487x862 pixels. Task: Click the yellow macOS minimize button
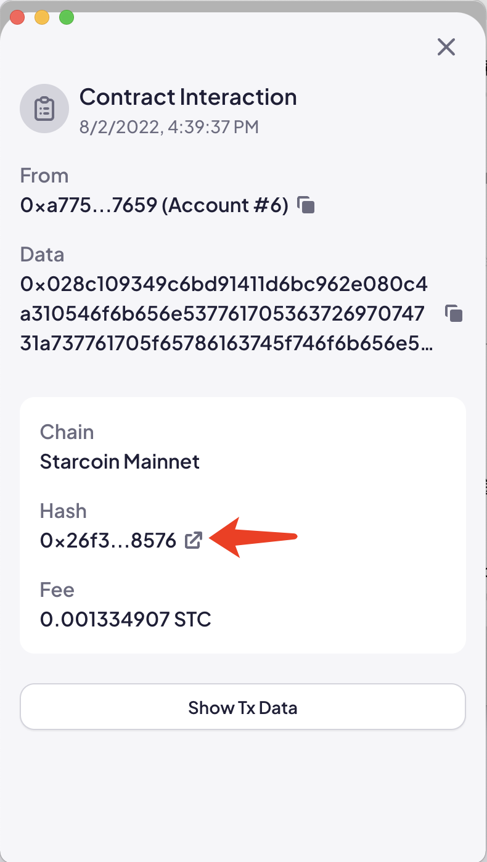[42, 17]
